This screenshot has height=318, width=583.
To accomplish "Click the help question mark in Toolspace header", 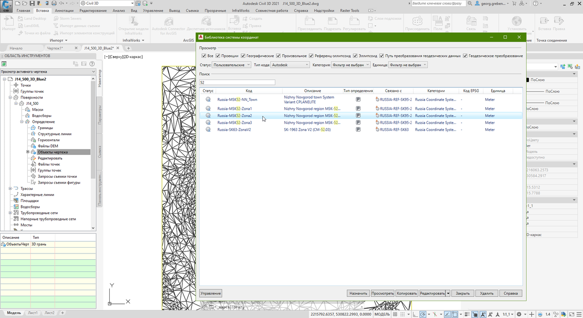I will tap(91, 64).
